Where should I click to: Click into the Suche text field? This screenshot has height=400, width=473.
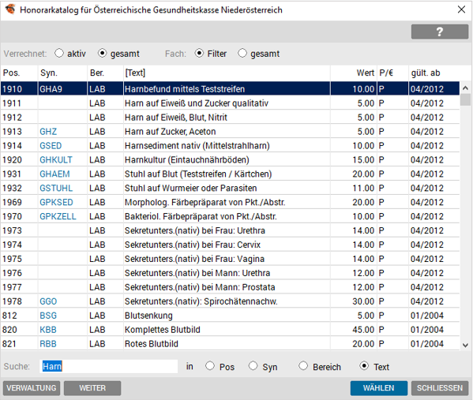(x=109, y=366)
